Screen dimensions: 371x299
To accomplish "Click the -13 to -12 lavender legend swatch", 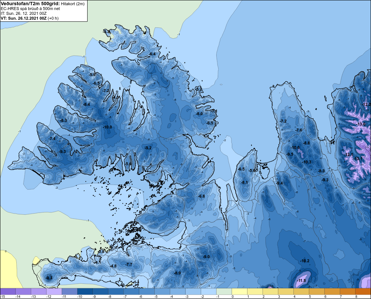I will tap(39, 292).
